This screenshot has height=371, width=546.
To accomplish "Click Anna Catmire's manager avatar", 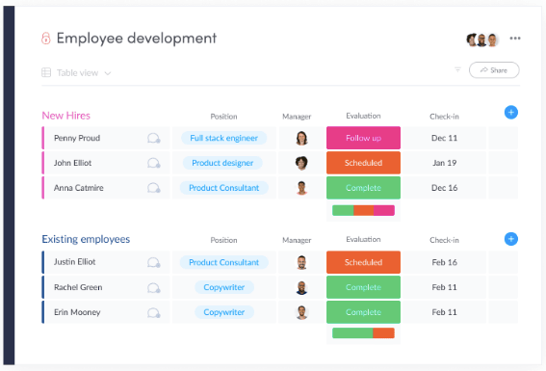I will point(301,188).
